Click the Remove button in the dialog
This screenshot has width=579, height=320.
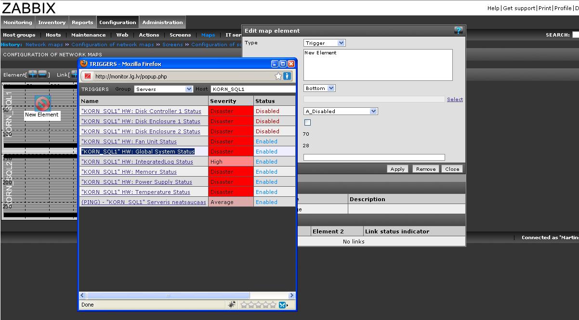426,169
